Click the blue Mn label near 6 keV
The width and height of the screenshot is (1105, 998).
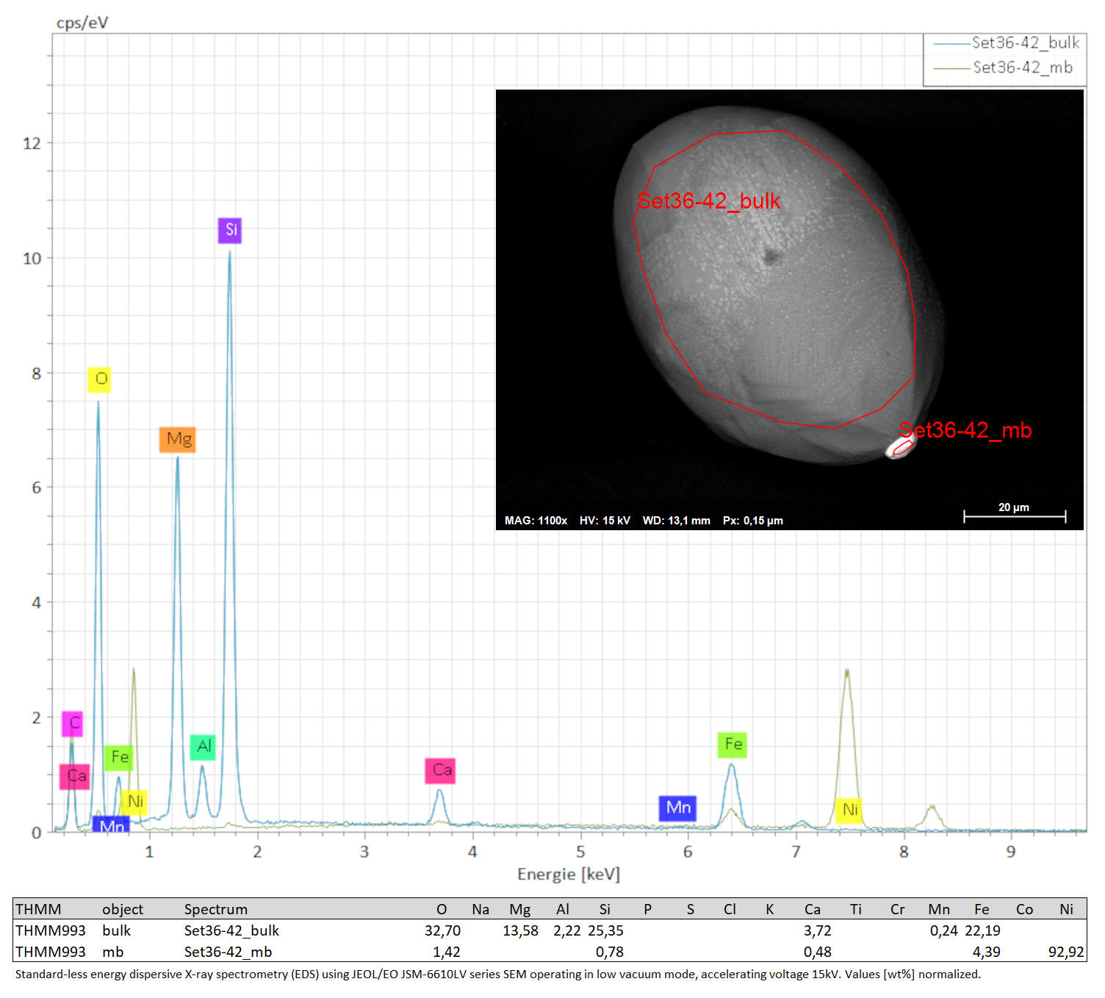677,809
